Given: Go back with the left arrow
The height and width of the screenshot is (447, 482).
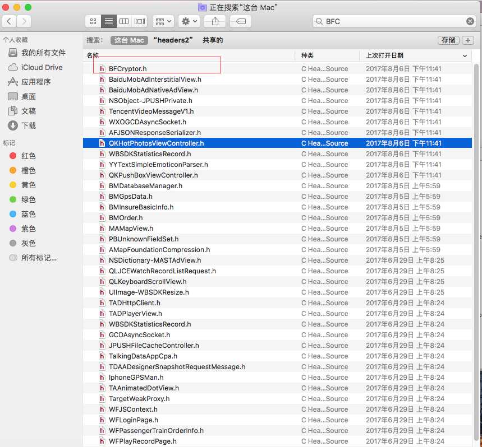Looking at the screenshot, I should point(10,21).
